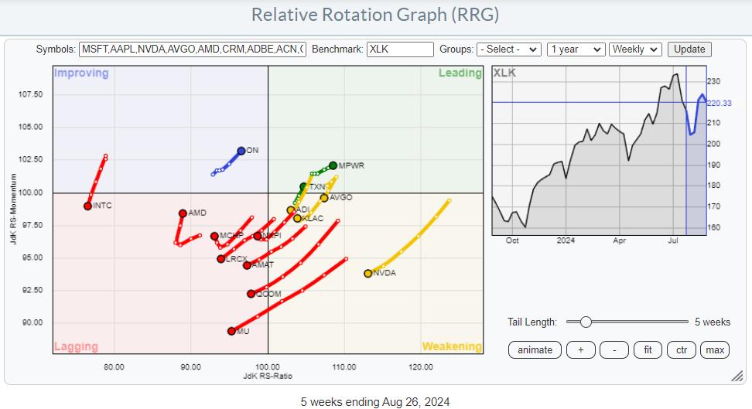This screenshot has width=752, height=409.
Task: Click the resize grip at chart corner
Action: click(x=737, y=376)
